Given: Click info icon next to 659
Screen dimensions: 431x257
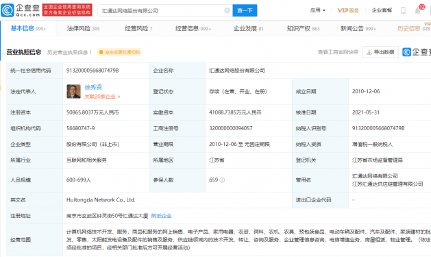Looking at the screenshot, I should 222,180.
